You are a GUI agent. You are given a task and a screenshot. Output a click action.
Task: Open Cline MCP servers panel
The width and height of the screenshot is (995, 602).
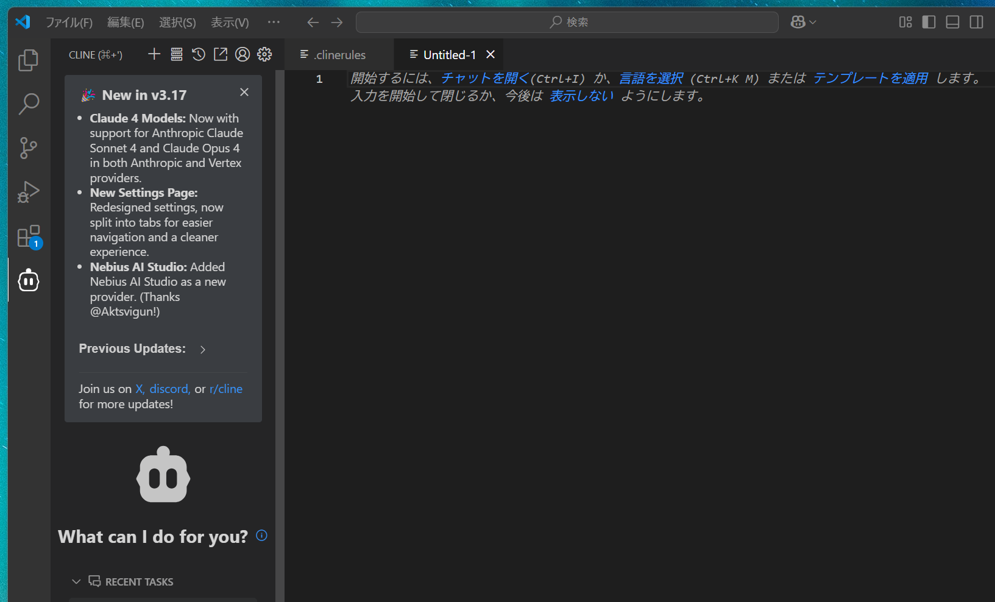coord(177,54)
